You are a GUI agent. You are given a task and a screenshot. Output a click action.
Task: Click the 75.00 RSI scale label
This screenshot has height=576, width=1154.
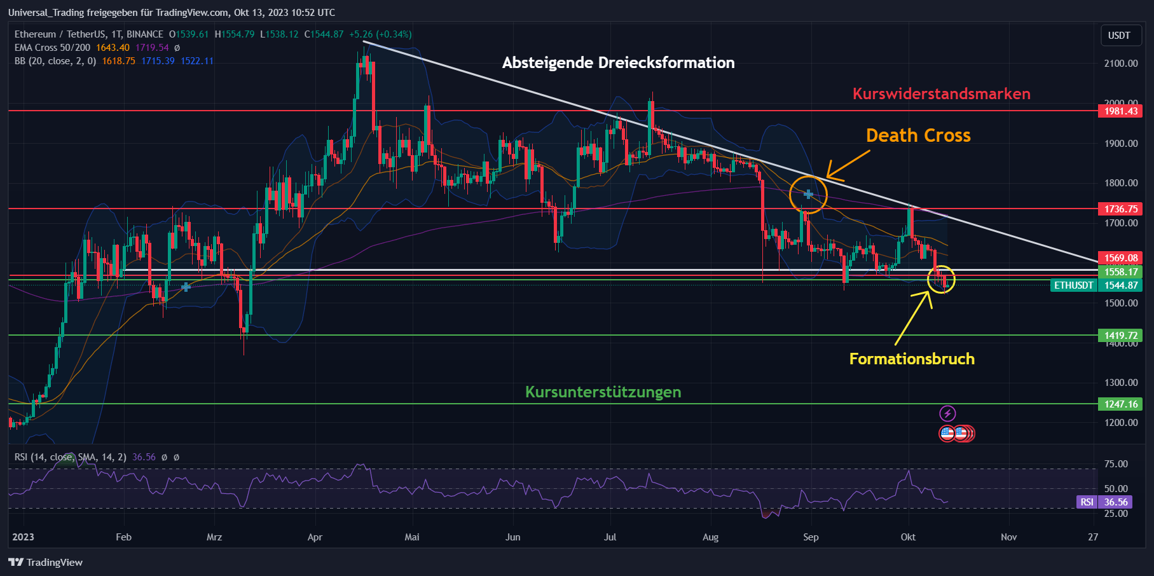[x=1116, y=464]
